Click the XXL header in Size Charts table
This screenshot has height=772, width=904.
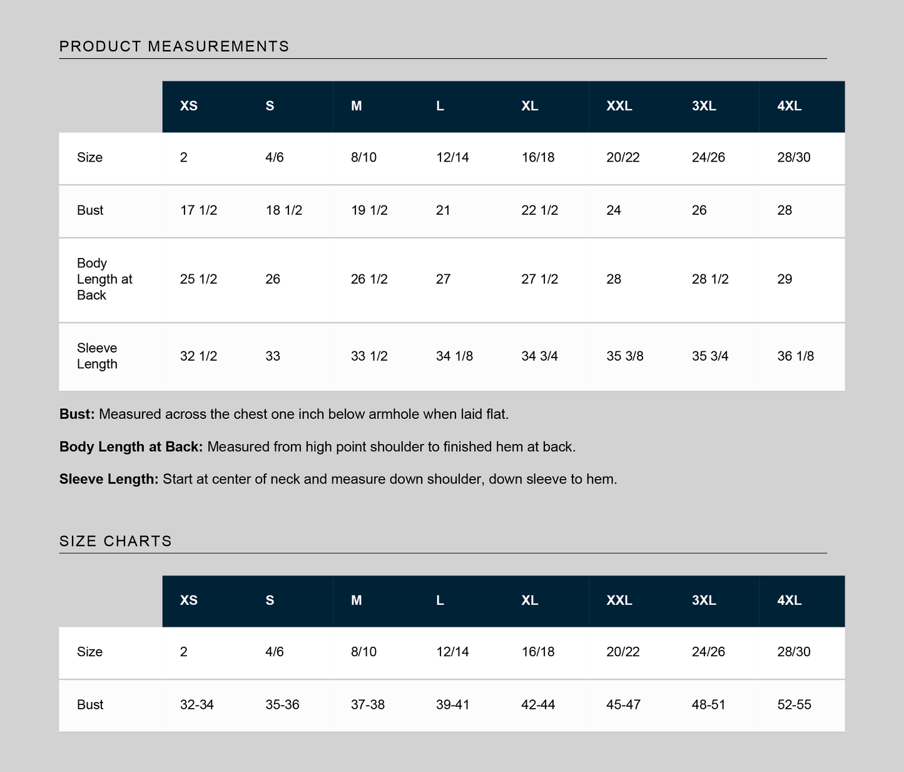click(x=619, y=600)
